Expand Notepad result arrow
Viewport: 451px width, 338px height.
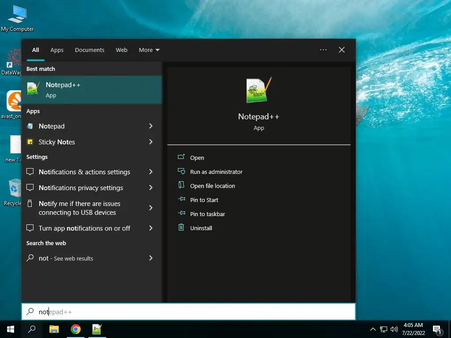click(x=151, y=126)
